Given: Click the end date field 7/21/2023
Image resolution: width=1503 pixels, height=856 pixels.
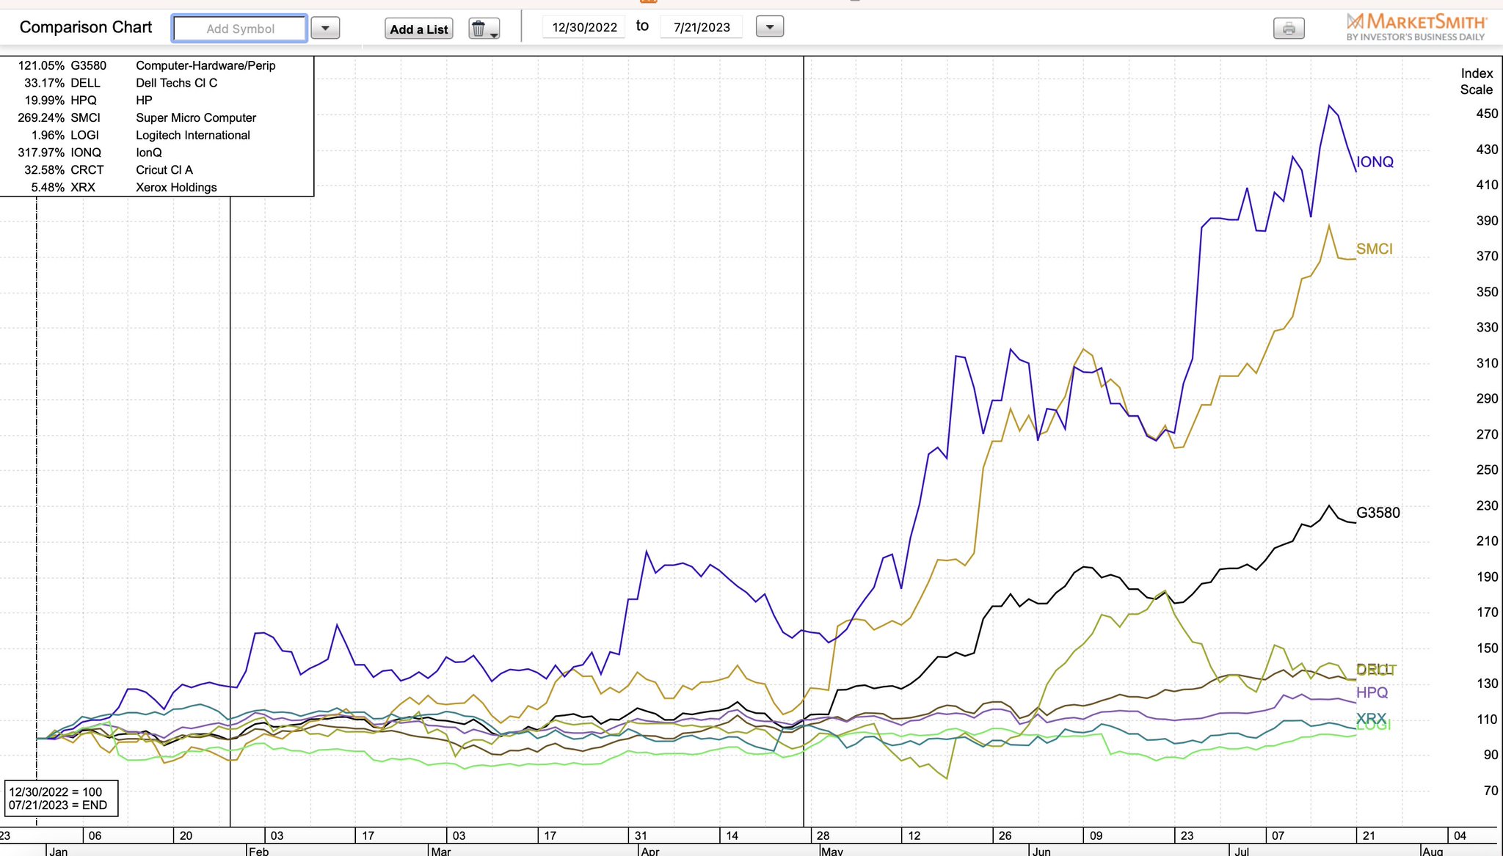Looking at the screenshot, I should point(702,27).
